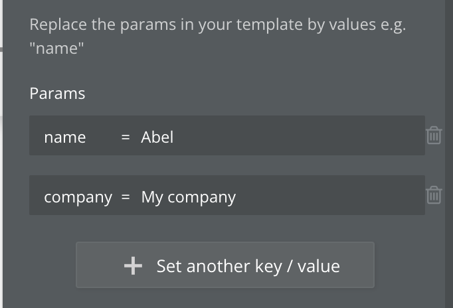Delete the company param with trash icon
Screen dimensions: 453x308
click(x=434, y=195)
